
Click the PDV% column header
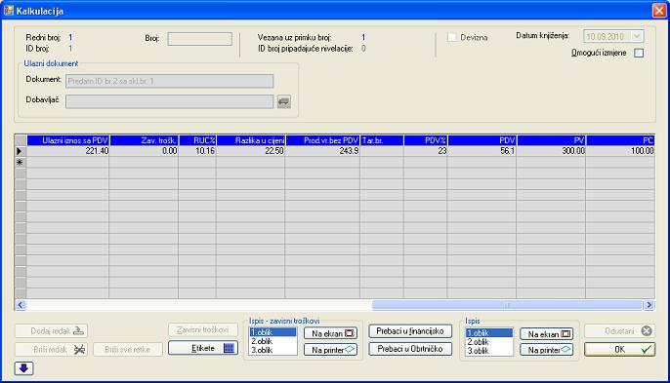[426, 140]
